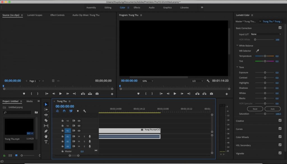Click the Reset button in Lumetri Color
The image size is (287, 164).
tap(255, 109)
